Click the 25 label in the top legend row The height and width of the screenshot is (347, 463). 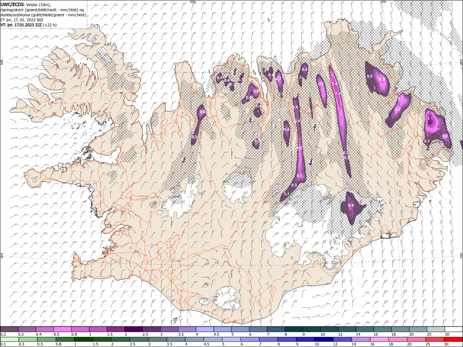(x=429, y=334)
